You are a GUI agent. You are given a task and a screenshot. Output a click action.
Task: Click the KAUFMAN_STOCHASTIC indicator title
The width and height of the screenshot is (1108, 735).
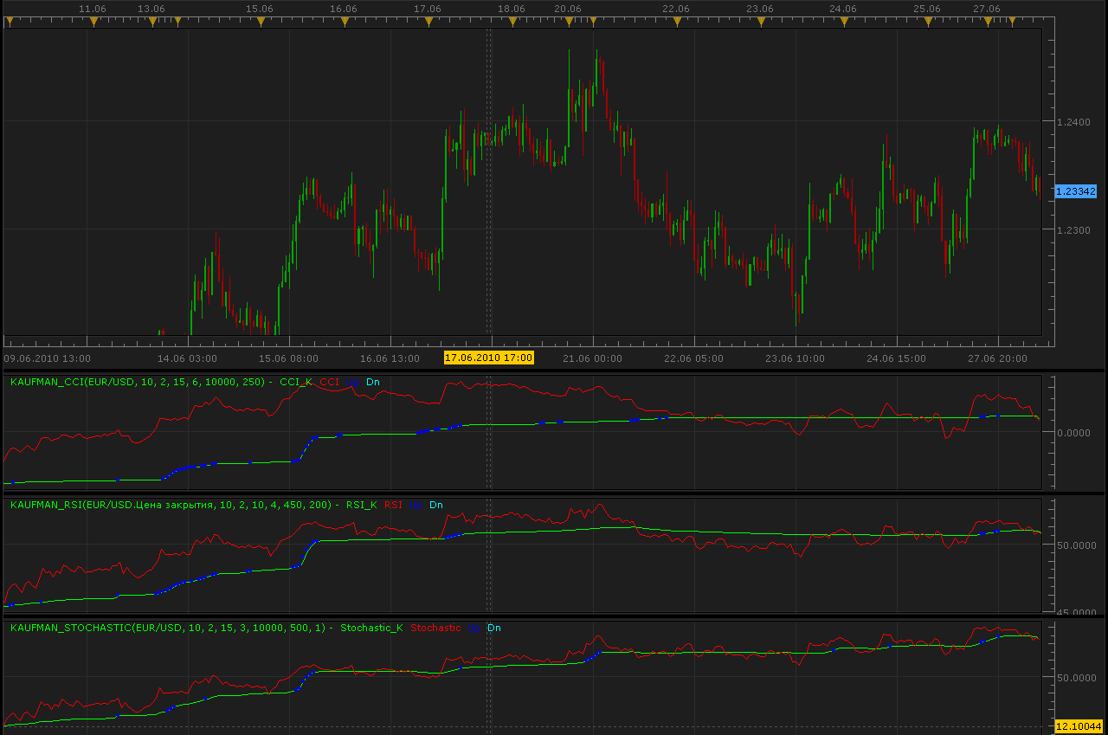point(169,628)
